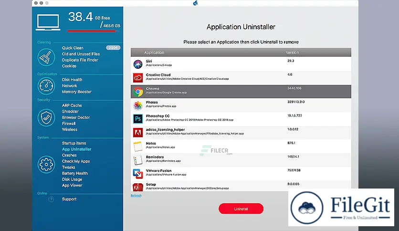Select the Siri app icon

138,64
